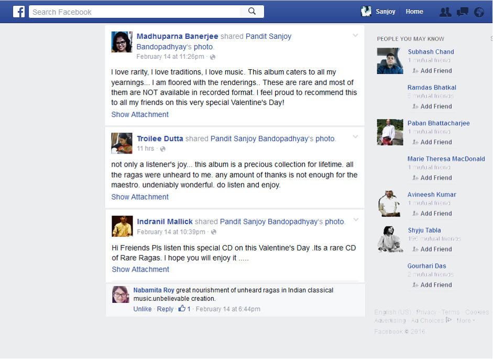Open Messages icon in top bar

462,12
